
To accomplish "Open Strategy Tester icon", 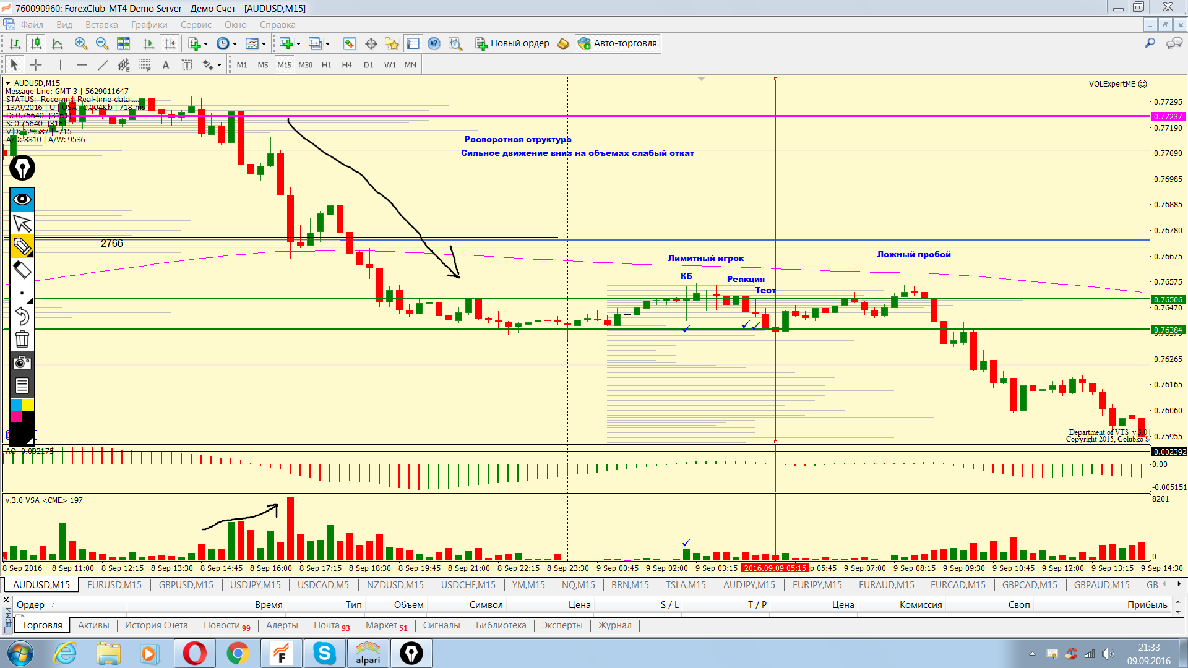I will click(455, 43).
